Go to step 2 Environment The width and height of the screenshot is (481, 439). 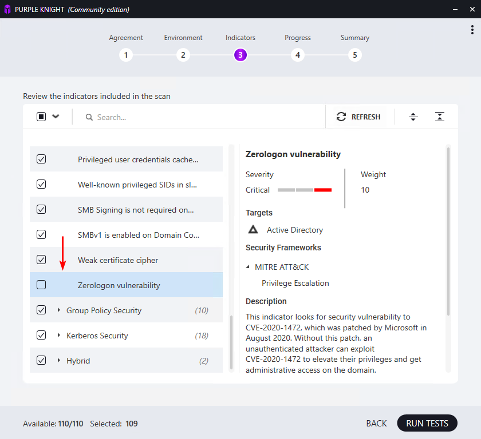pos(183,55)
